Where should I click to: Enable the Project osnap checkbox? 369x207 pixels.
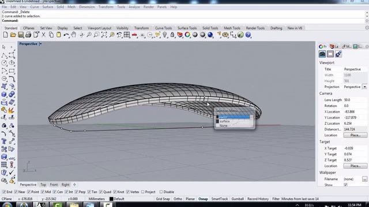point(142,192)
